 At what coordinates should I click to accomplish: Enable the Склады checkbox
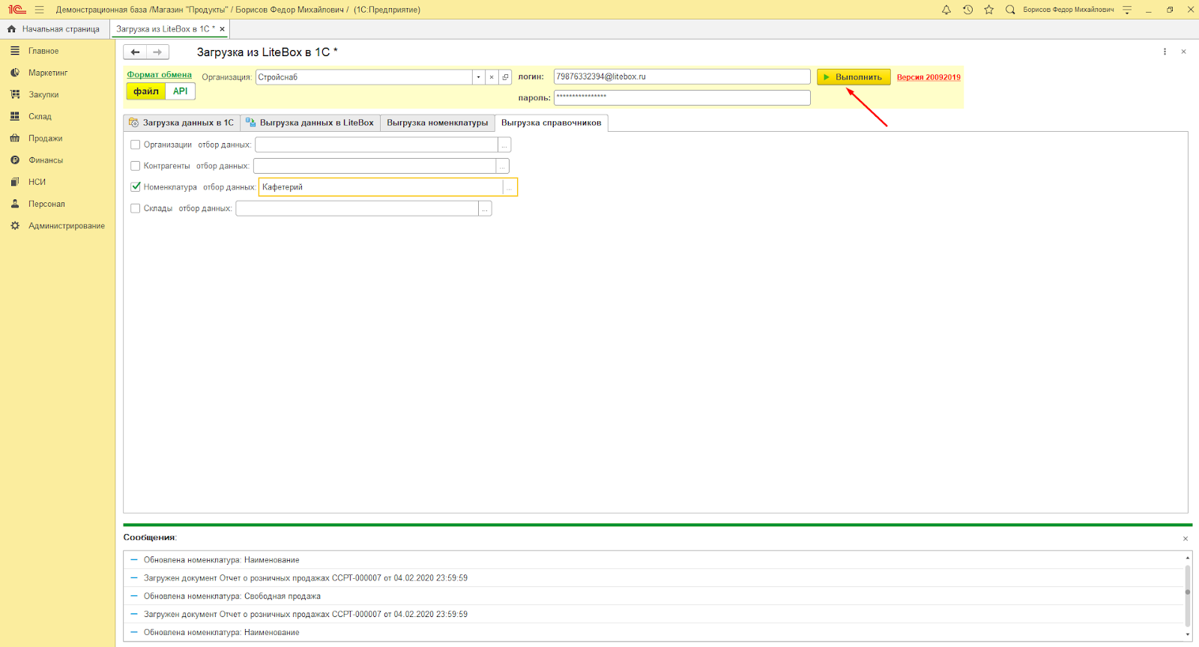(x=136, y=208)
